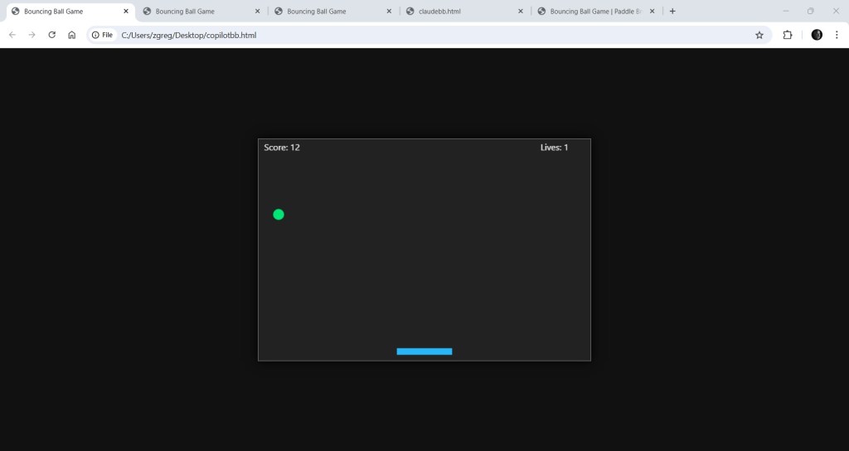Click the green bouncing ball
849x451 pixels.
[x=279, y=215]
